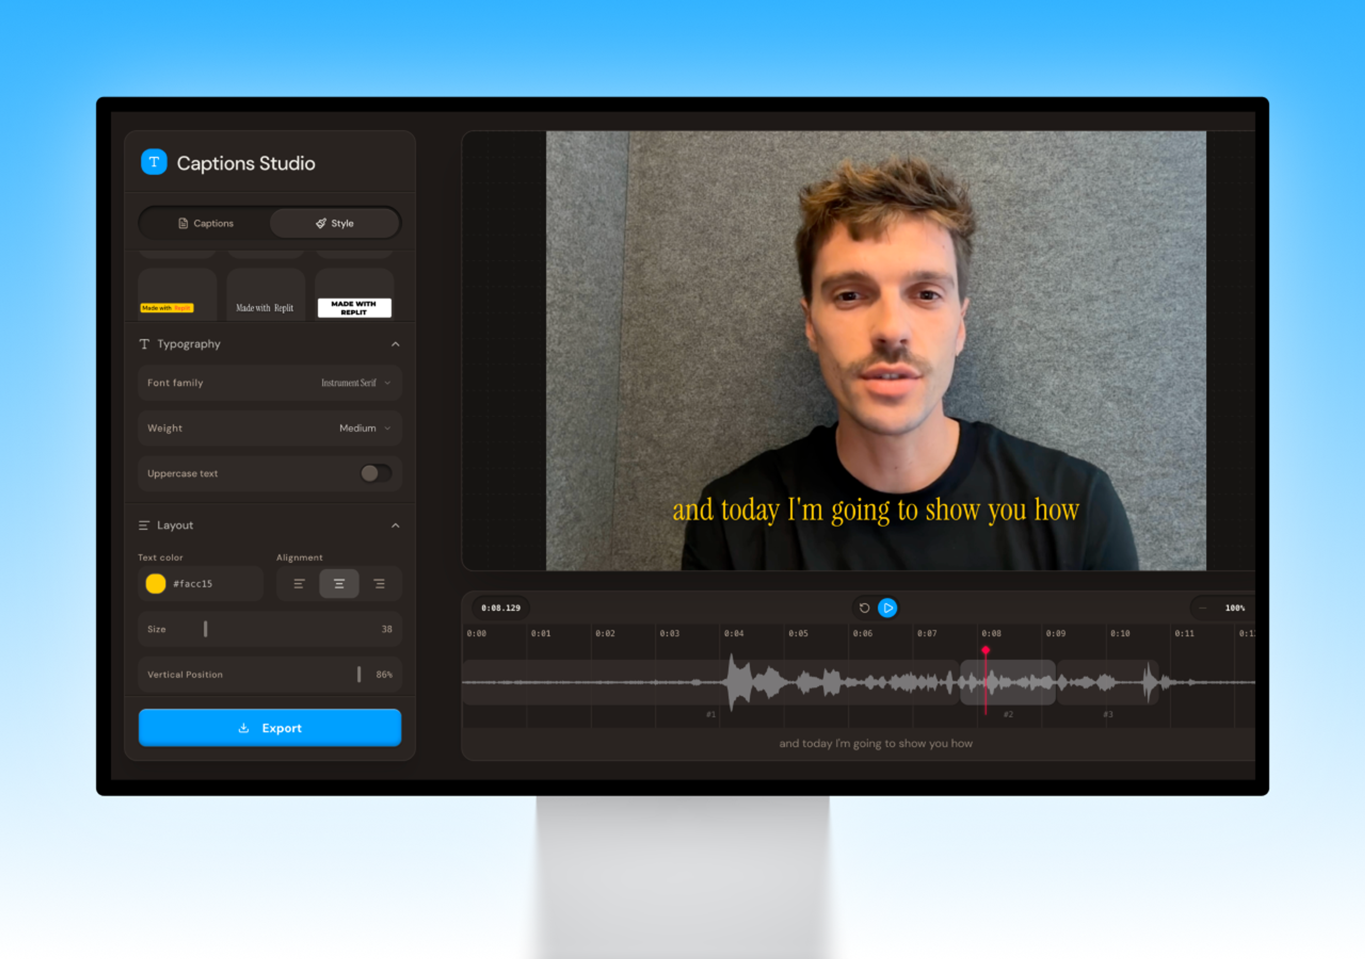
Task: Click the red playhead marker
Action: pos(986,651)
